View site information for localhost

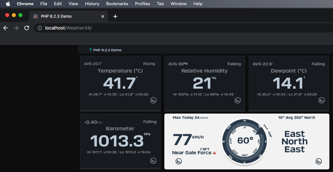(40, 28)
